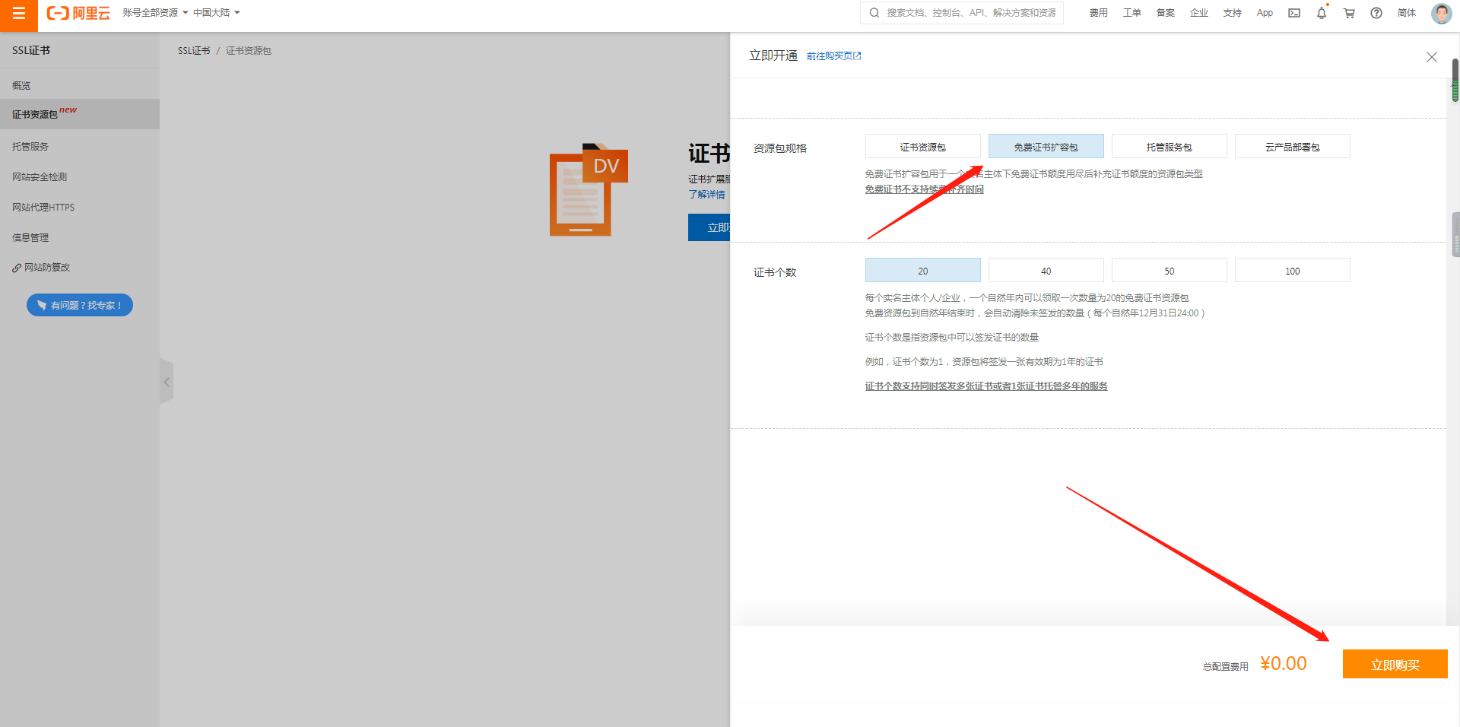Expand the 中国大陆 region dropdown
The height and width of the screenshot is (727, 1460).
point(216,13)
